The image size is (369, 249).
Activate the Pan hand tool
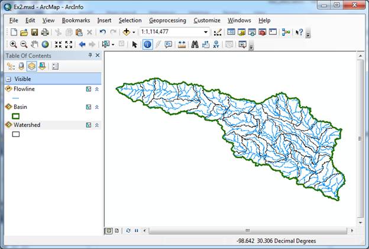34,44
